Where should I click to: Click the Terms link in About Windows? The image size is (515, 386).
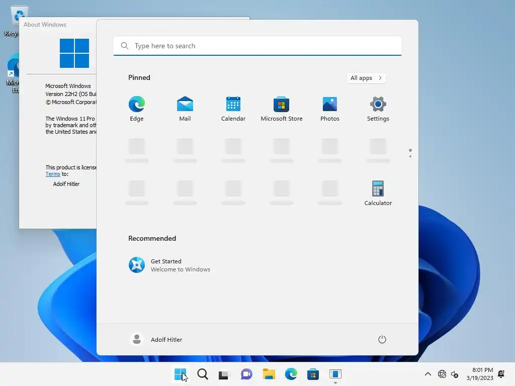click(52, 174)
